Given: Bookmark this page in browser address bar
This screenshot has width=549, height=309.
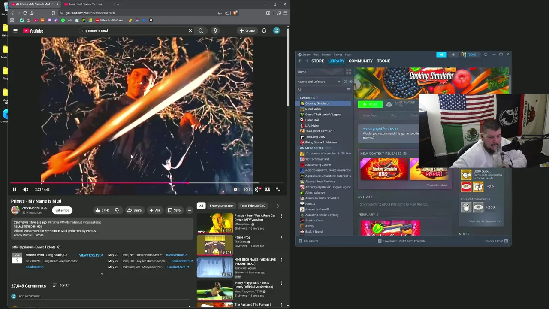Looking at the screenshot, I should pyautogui.click(x=53, y=13).
